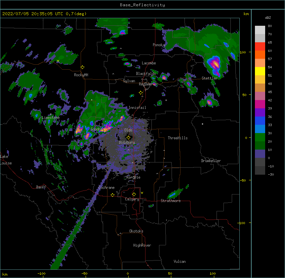Click the Limestone label
Image resolution: width=285 pixels, height=278 pixels.
[51, 118]
